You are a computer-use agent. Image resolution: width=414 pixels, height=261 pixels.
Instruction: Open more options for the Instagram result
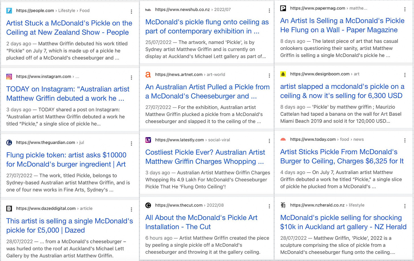(x=131, y=77)
